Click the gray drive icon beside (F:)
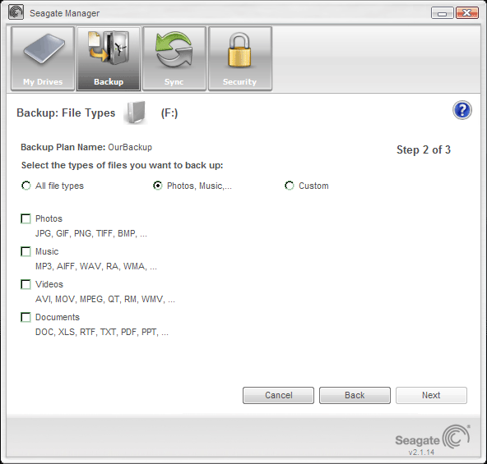Image resolution: width=487 pixels, height=464 pixels. [135, 113]
